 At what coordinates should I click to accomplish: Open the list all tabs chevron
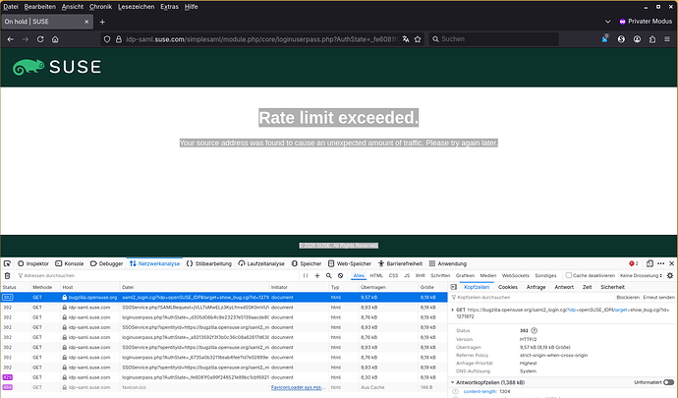pyautogui.click(x=607, y=22)
